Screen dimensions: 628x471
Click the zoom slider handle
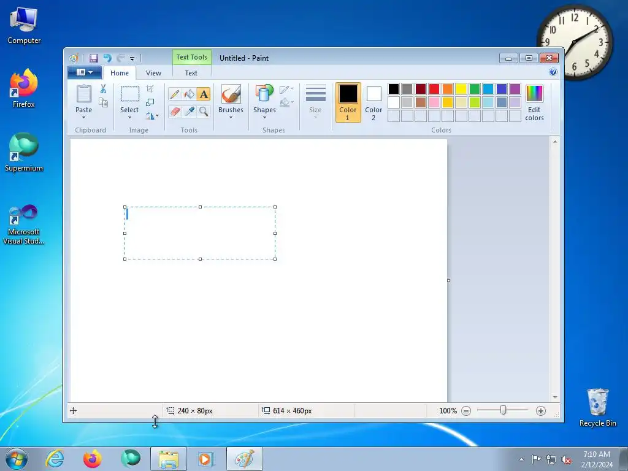tap(503, 410)
